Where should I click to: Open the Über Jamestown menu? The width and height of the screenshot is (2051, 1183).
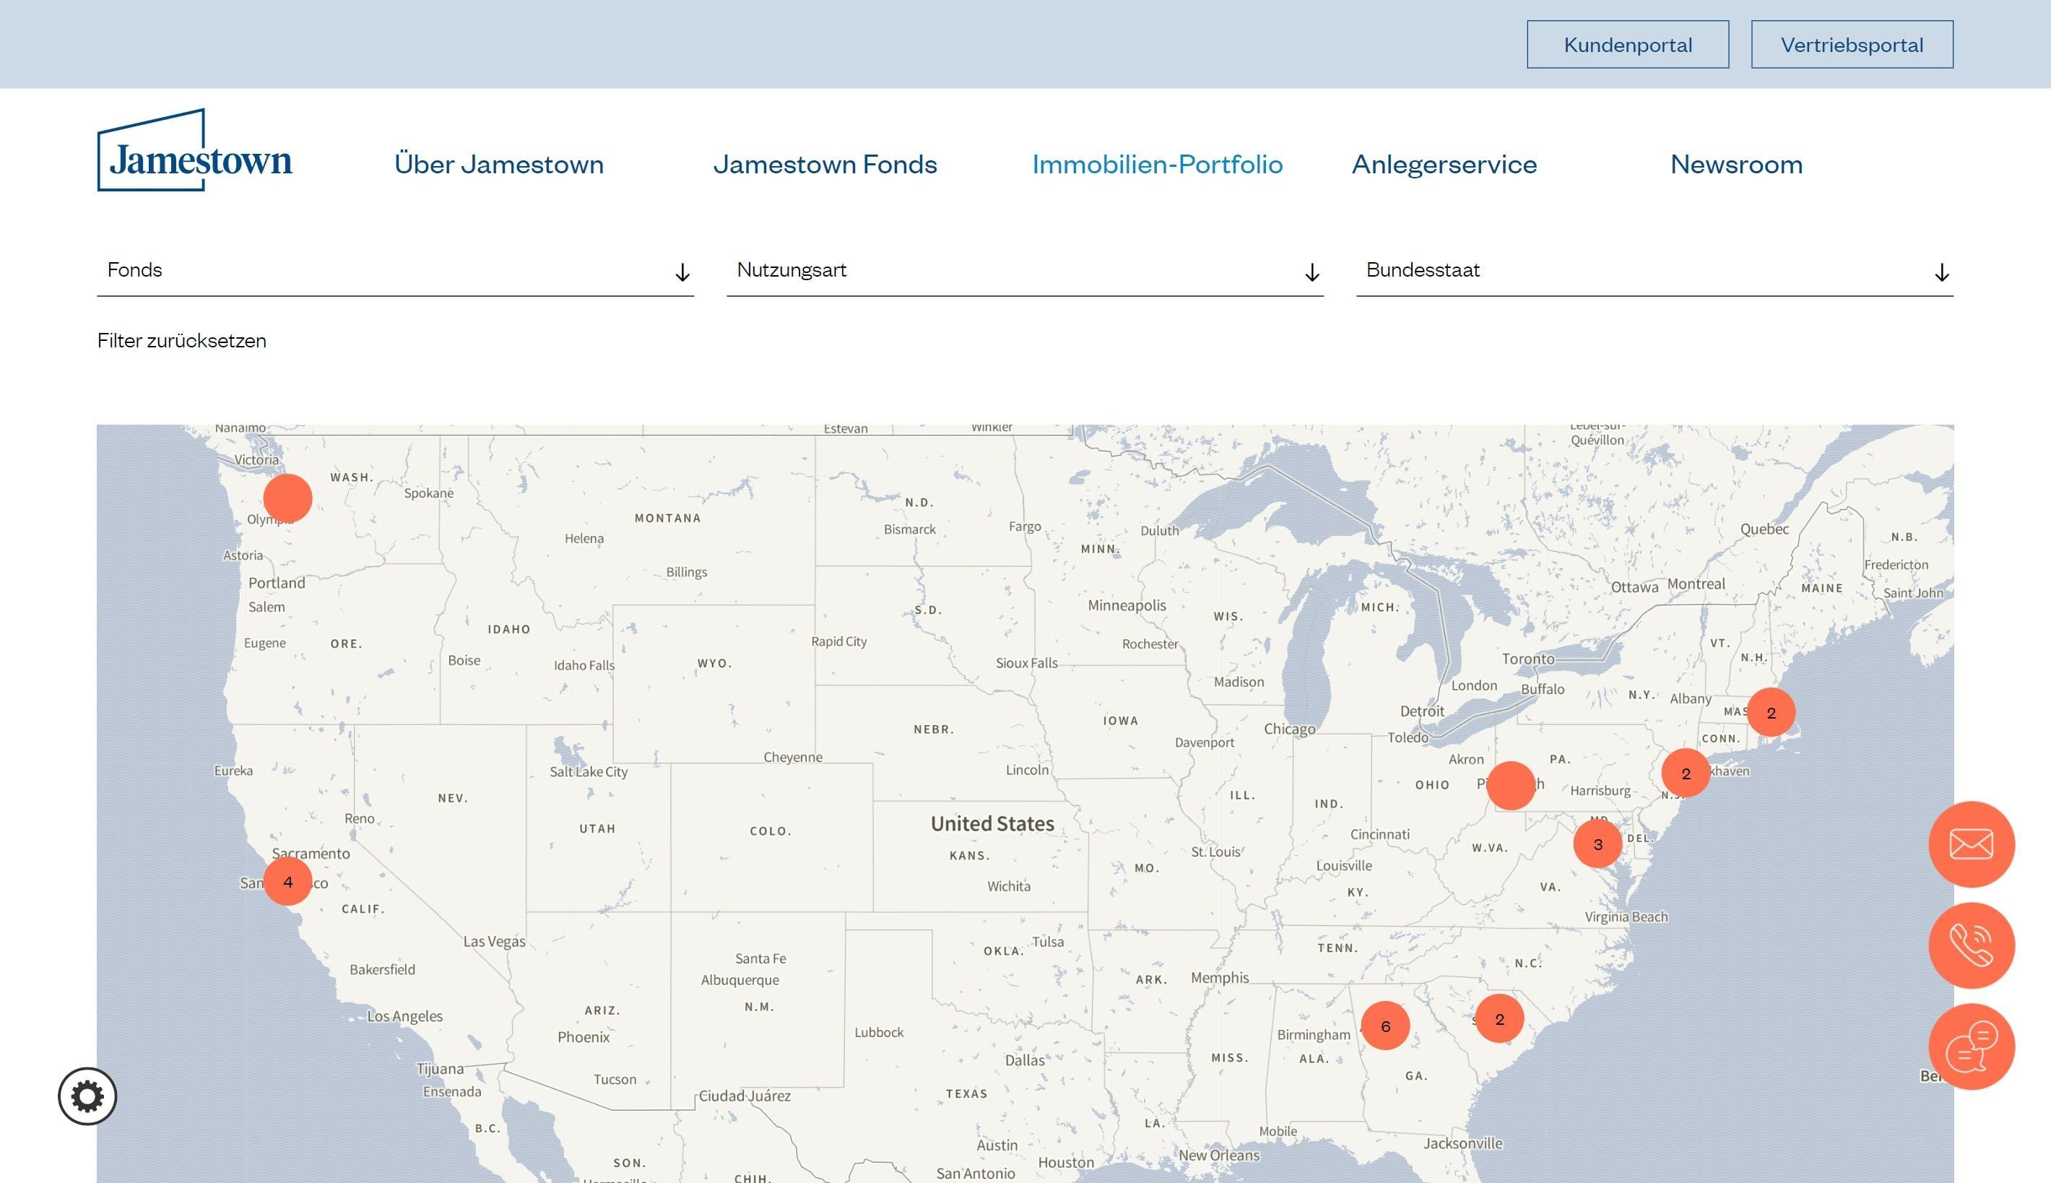point(499,164)
